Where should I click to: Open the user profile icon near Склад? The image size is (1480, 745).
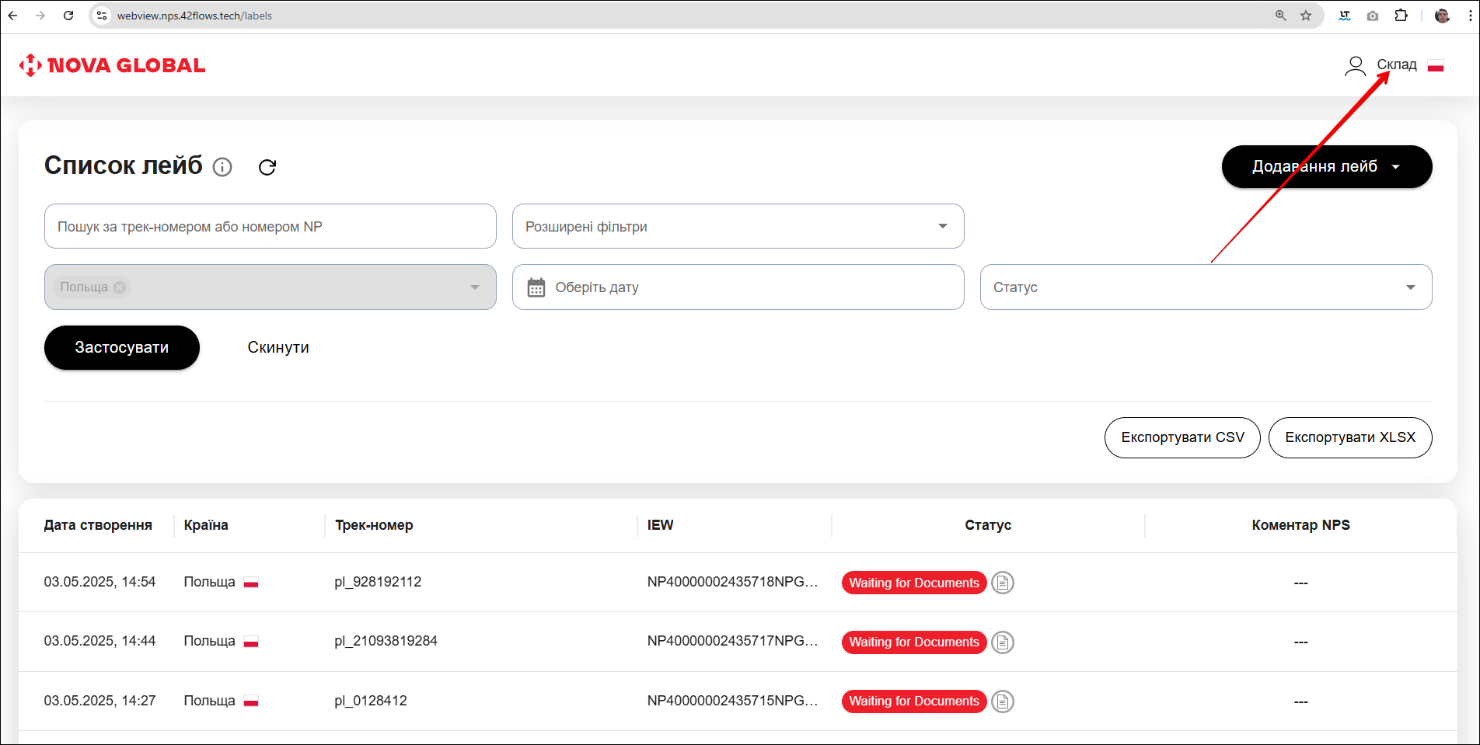[1355, 65]
